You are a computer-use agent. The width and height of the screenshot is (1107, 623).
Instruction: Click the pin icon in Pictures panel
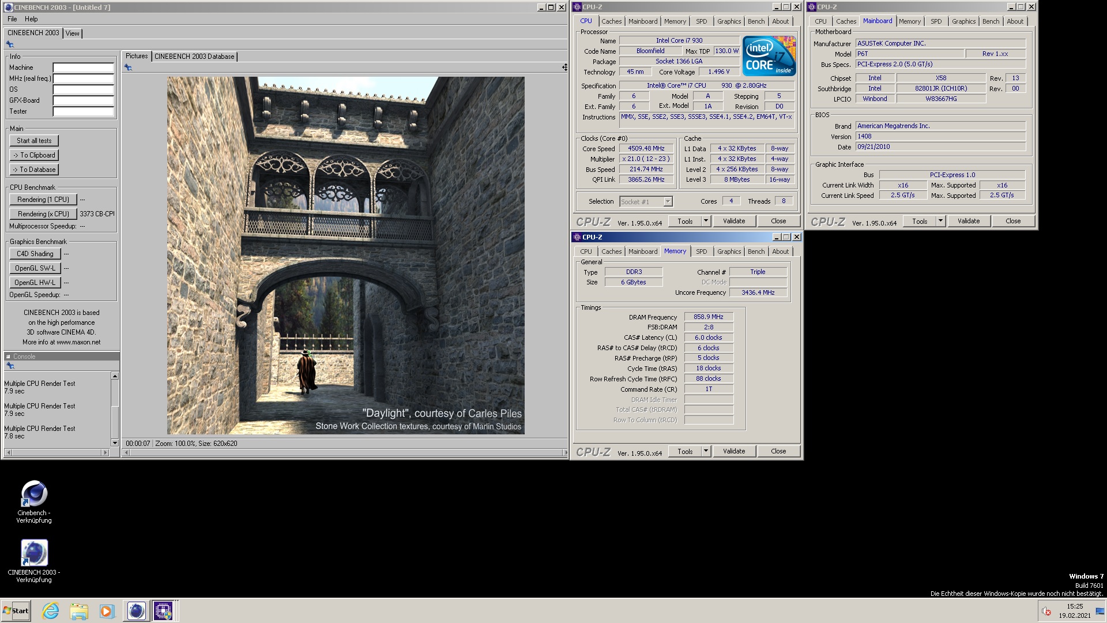point(128,67)
